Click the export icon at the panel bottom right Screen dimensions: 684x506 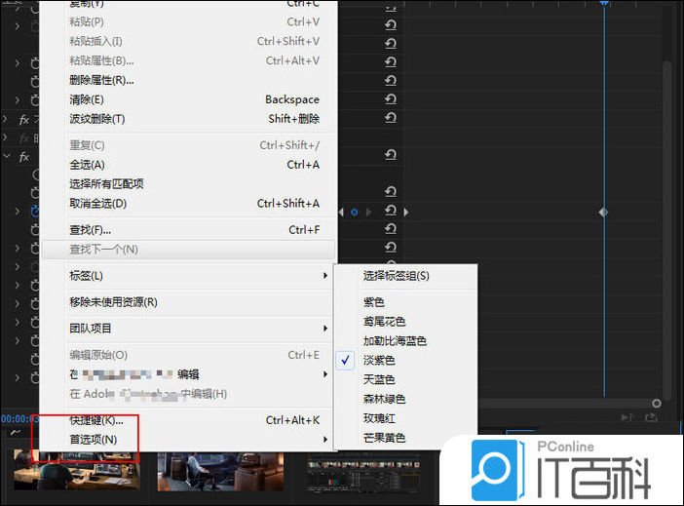pyautogui.click(x=651, y=418)
